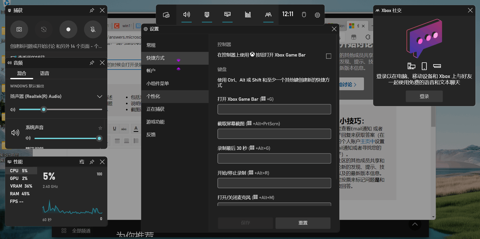Pin the Audio widget
The image size is (480, 239).
pos(92,63)
